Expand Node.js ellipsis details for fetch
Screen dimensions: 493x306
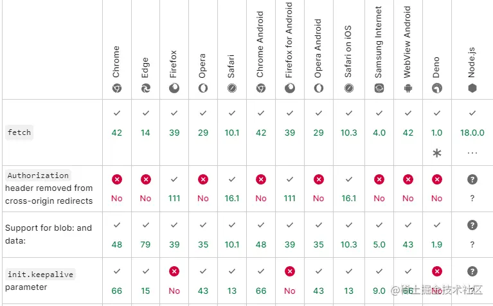(x=472, y=153)
